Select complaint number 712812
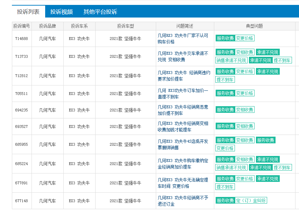Viewport: 299px width, 212px height. point(22,76)
